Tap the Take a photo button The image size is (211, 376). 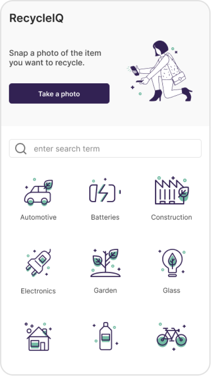[59, 93]
